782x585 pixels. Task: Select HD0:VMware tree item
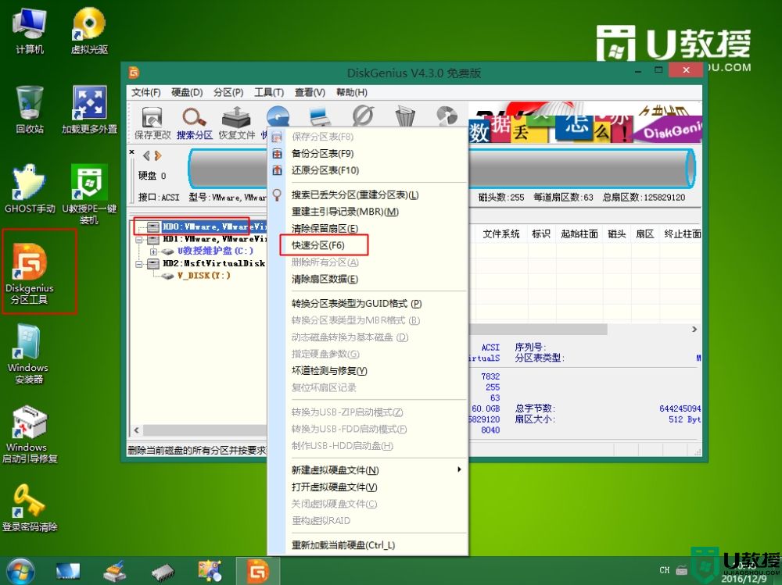click(214, 227)
